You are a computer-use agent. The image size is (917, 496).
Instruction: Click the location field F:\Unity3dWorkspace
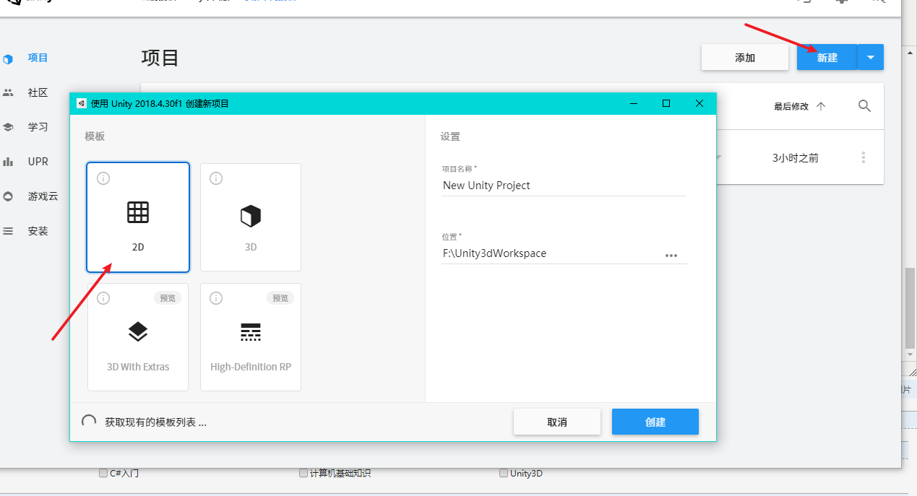[551, 254]
